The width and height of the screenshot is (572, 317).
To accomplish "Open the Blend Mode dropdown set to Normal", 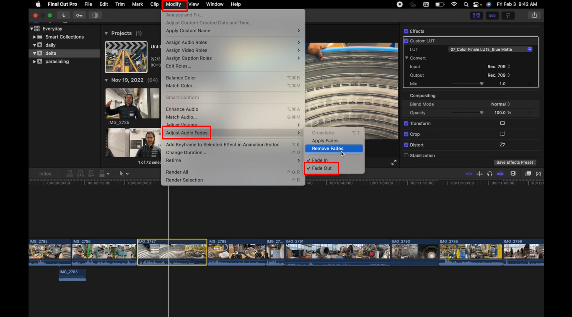I will (501, 104).
